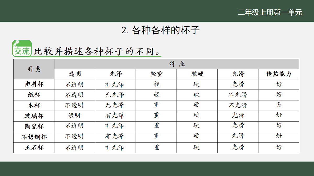This screenshot has height=176, width=314.
Task: Click the 无光泽 cell for 木杯
Action: (x=115, y=105)
